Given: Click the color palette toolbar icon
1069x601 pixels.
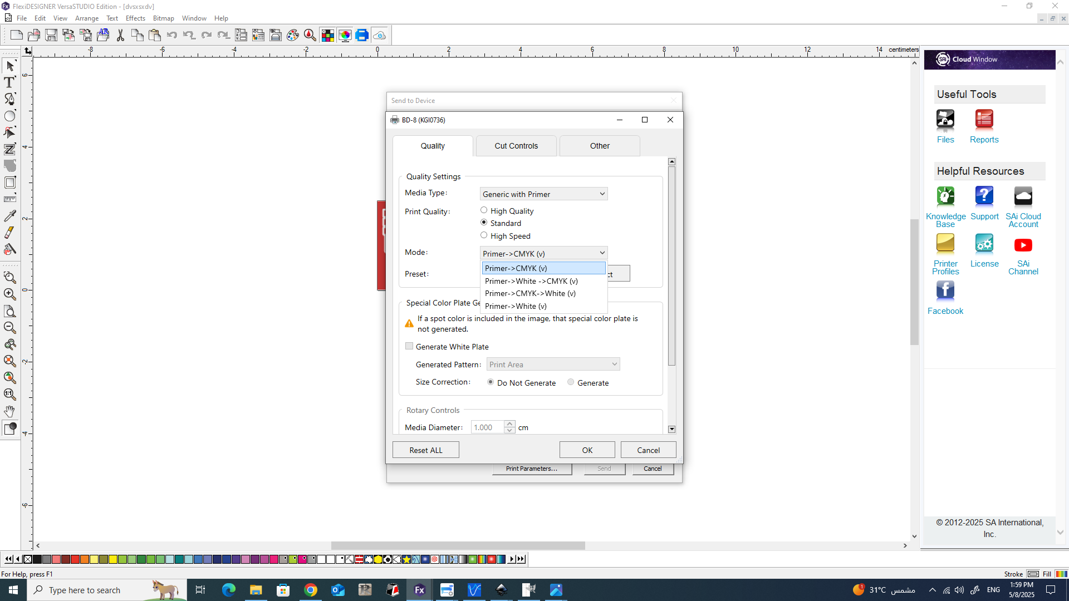Looking at the screenshot, I should (293, 36).
